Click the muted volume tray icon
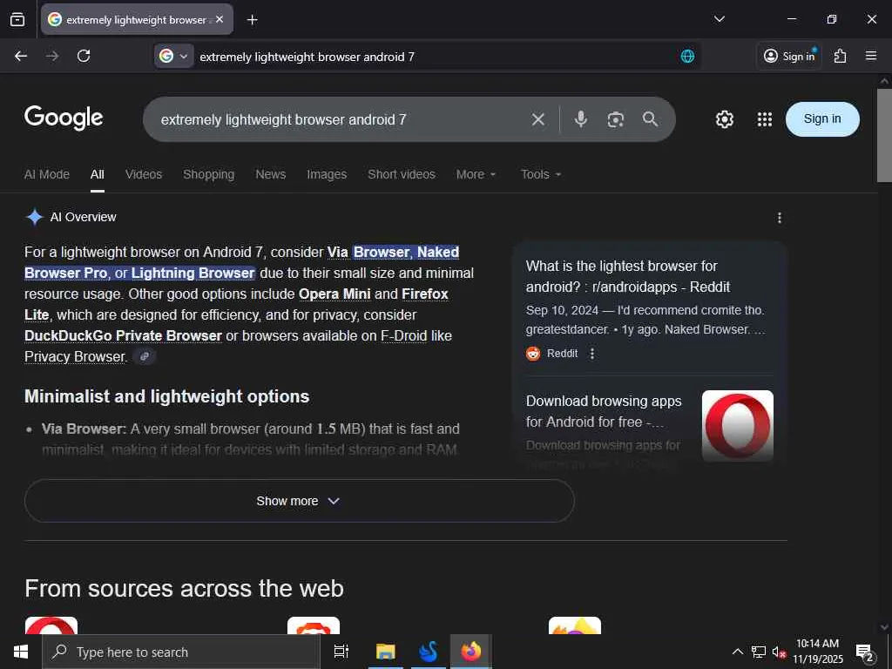The image size is (892, 669). [x=779, y=652]
